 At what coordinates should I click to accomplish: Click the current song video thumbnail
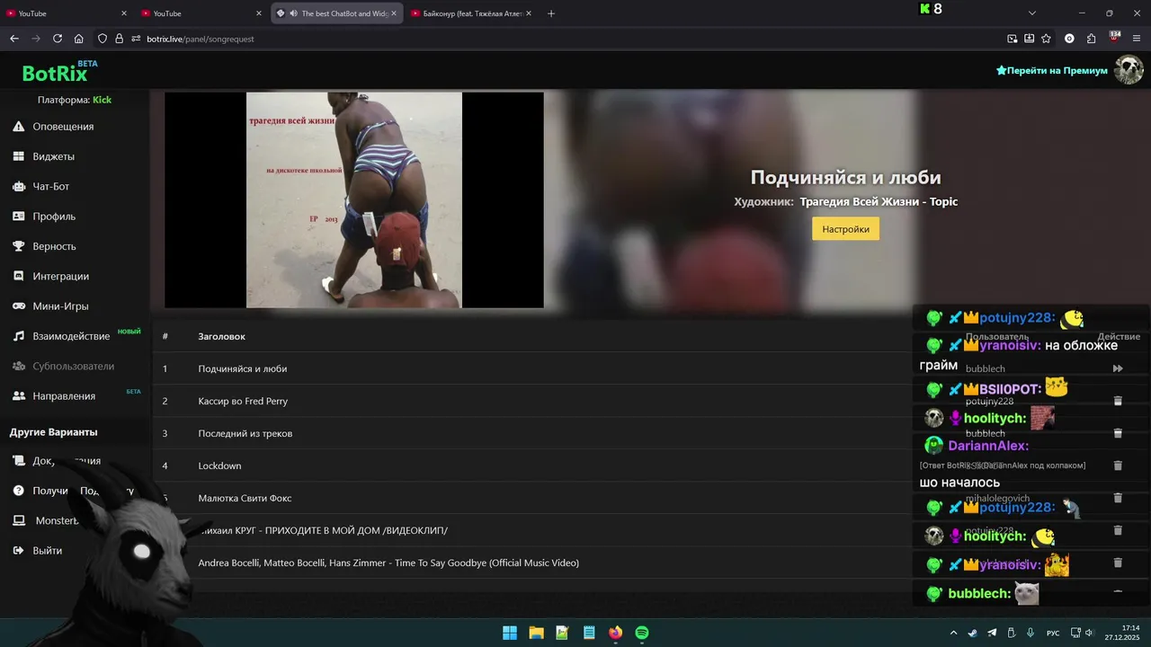point(353,200)
